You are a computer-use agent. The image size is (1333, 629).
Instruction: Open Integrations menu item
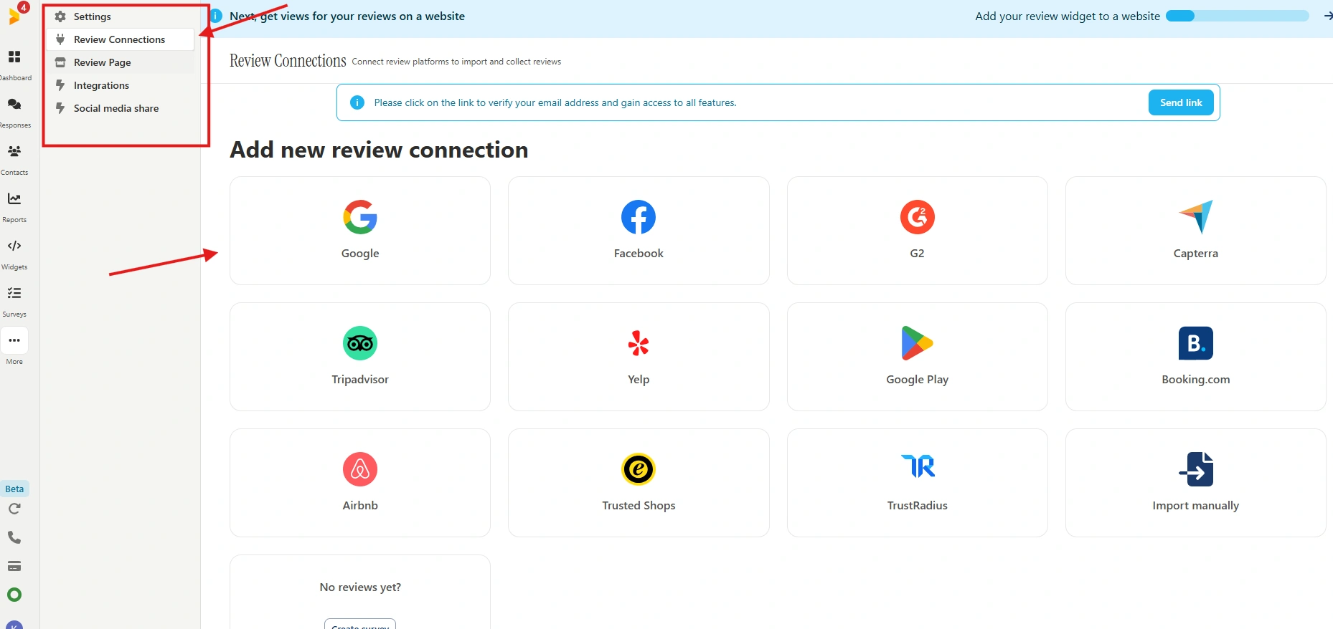(x=120, y=85)
